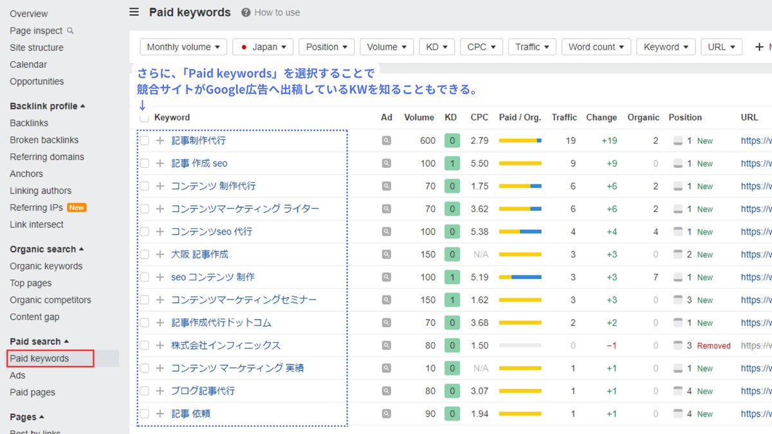This screenshot has width=772, height=434.
Task: Open the Traffic filter dropdown
Action: pyautogui.click(x=532, y=47)
